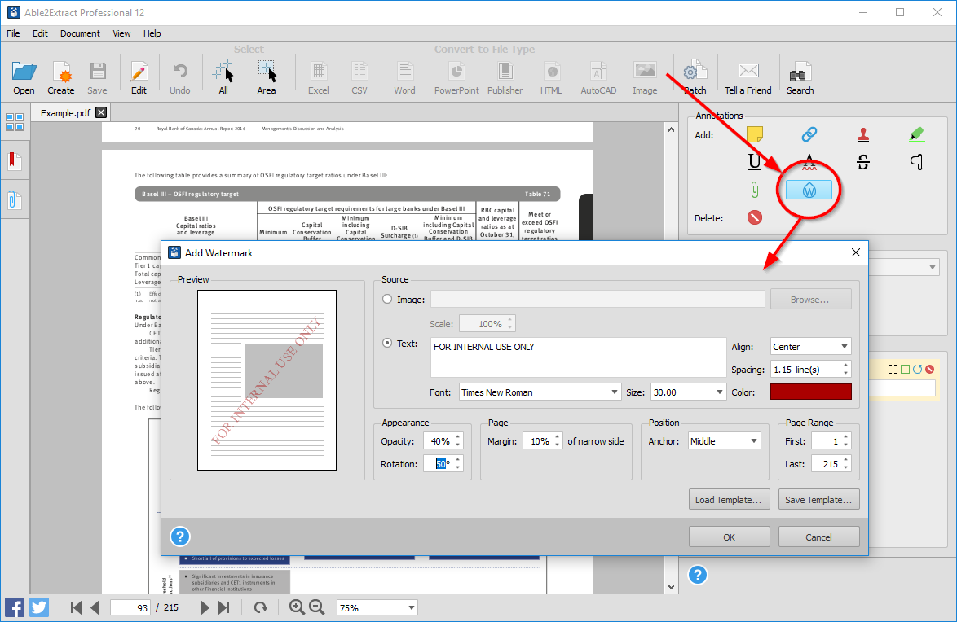The image size is (957, 622).
Task: Select the Text watermark source radio button
Action: coord(386,342)
